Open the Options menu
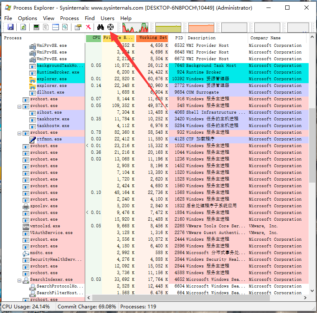Screen dimensions: 317x313 tap(28, 18)
